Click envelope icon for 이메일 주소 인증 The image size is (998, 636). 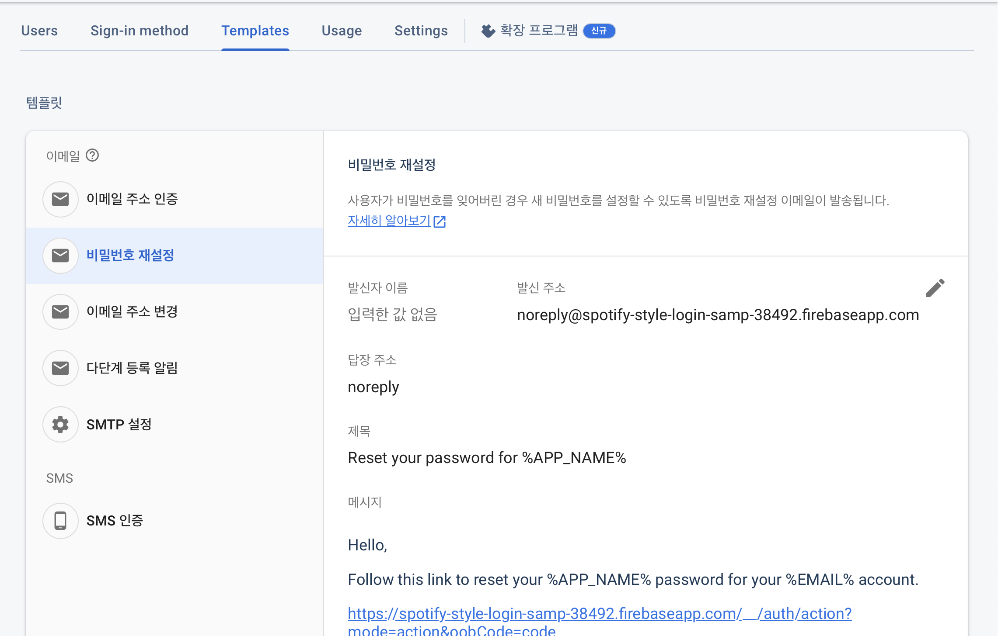60,199
